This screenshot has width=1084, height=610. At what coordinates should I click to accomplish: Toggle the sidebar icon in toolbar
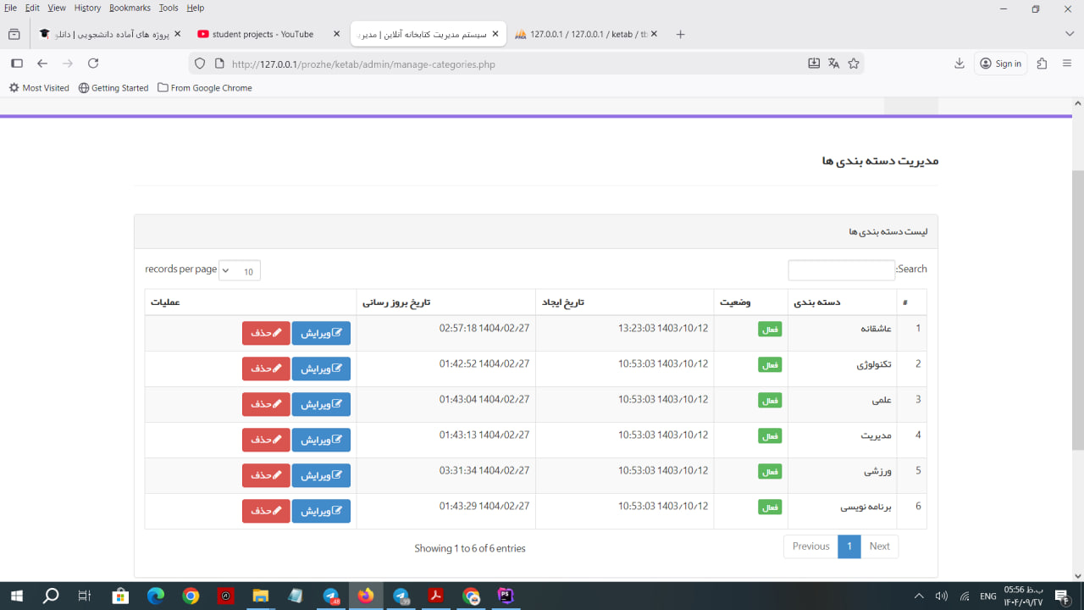point(17,64)
